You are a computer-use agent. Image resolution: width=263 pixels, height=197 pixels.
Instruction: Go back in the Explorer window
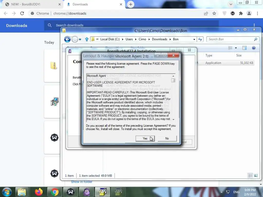[x=68, y=39]
